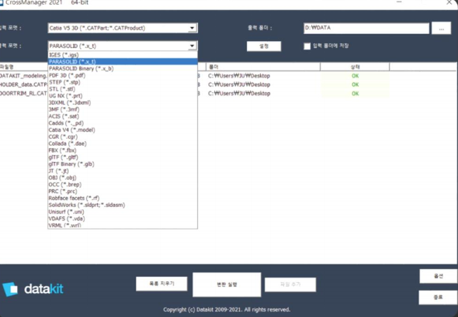Image resolution: width=458 pixels, height=317 pixels.
Task: Click the 설정 settings button
Action: click(x=264, y=46)
